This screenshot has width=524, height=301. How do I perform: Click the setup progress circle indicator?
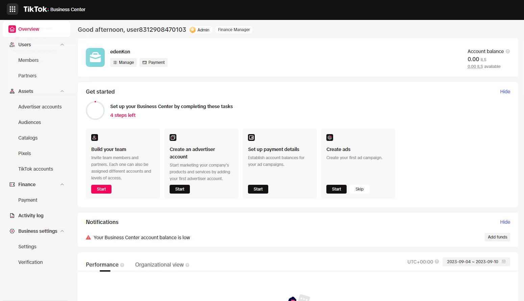tap(95, 110)
